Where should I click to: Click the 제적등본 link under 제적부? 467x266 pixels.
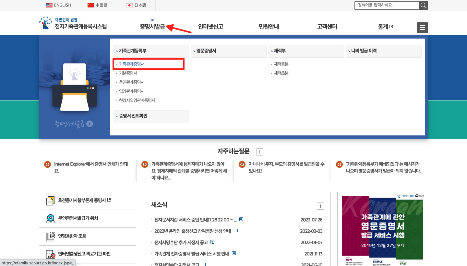click(281, 64)
